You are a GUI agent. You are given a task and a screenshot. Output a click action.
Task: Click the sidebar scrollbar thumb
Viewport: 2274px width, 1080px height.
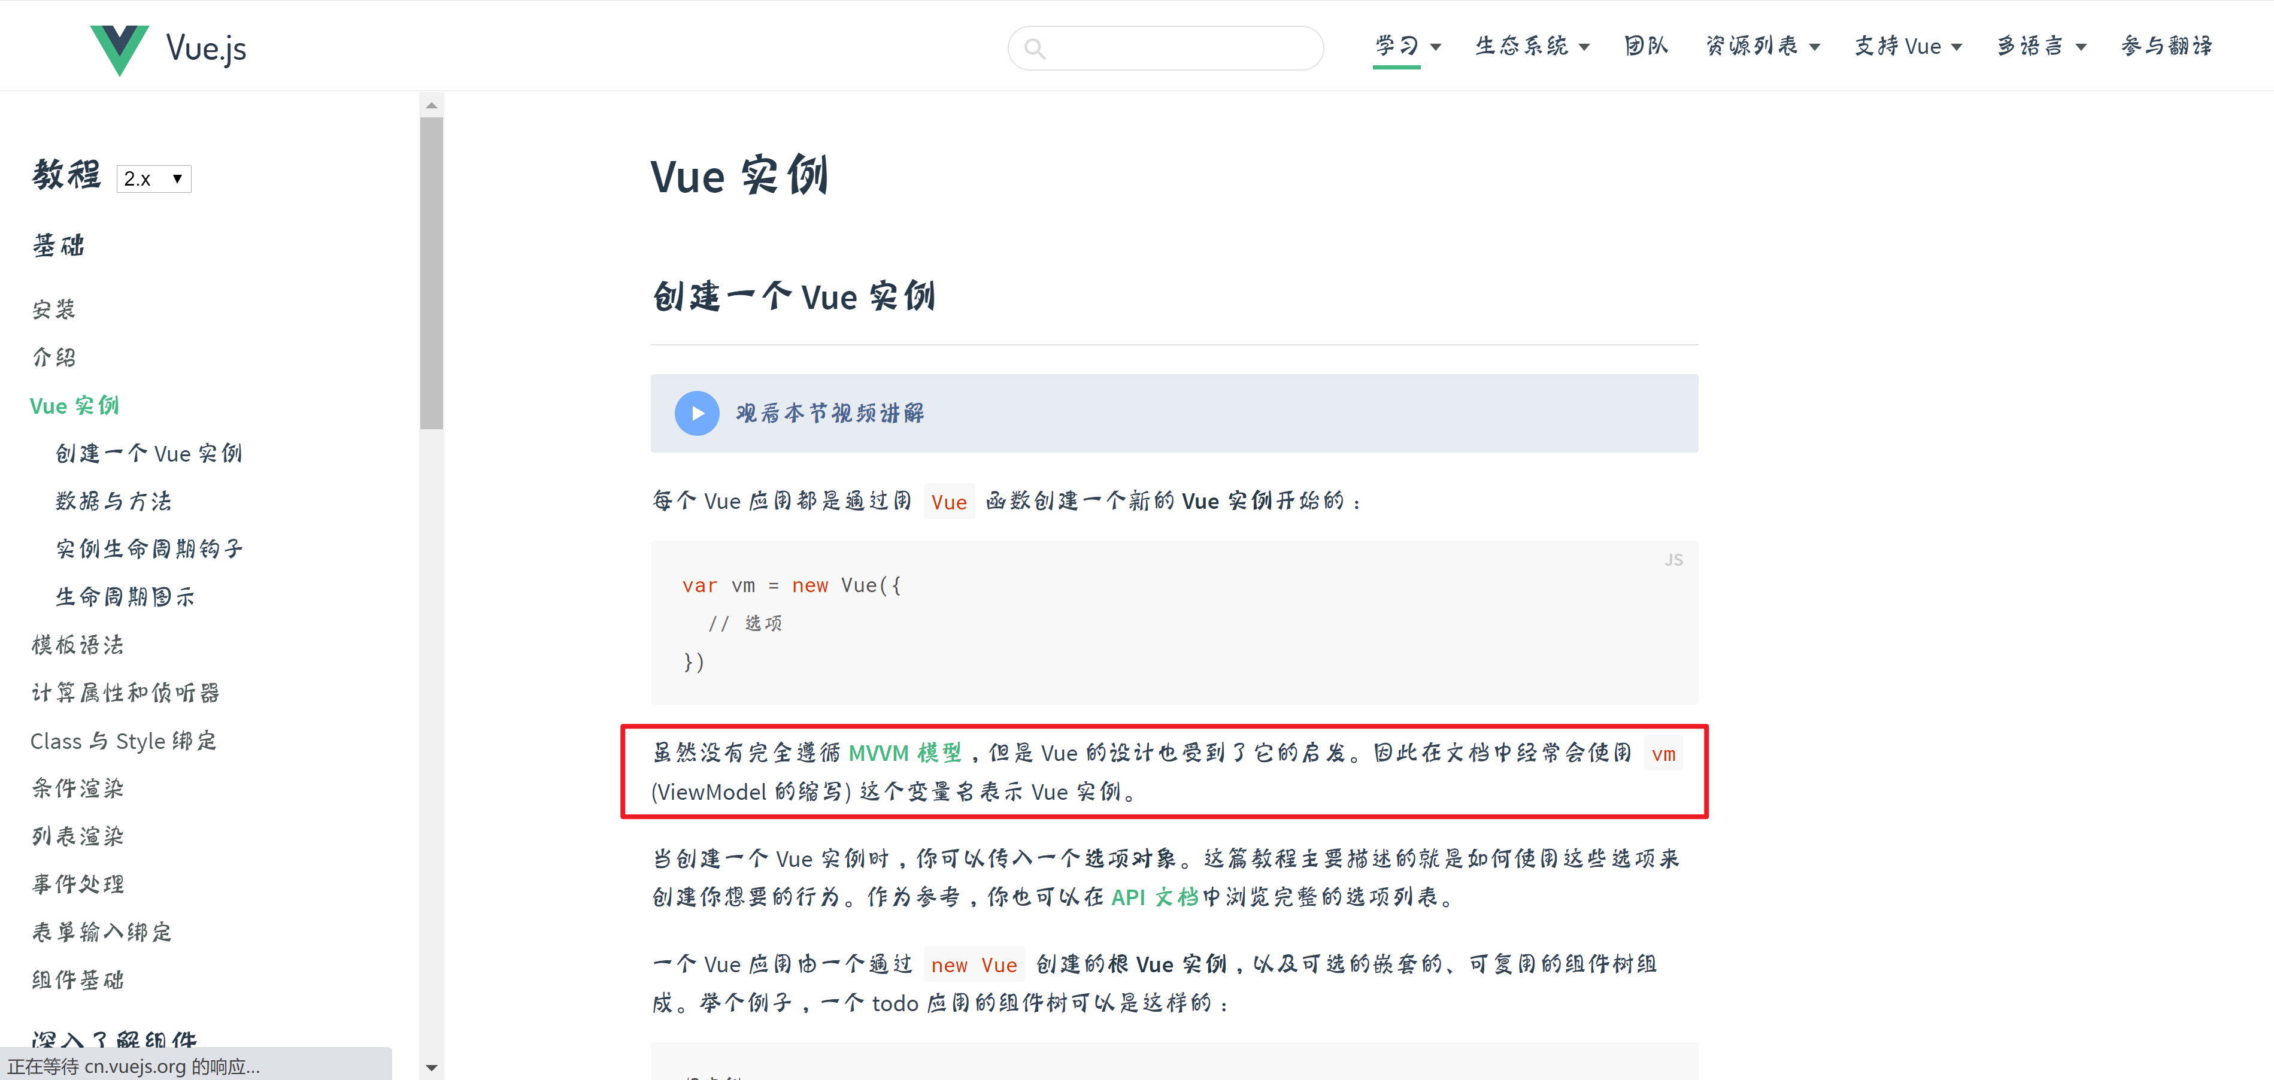(430, 274)
